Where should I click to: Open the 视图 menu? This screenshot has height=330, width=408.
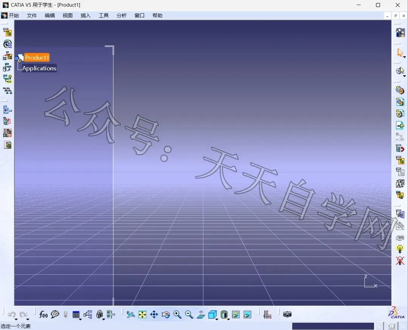(68, 16)
